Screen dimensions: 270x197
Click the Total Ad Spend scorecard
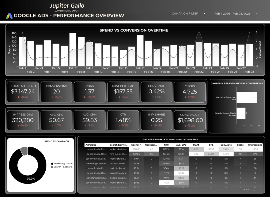tap(23, 92)
